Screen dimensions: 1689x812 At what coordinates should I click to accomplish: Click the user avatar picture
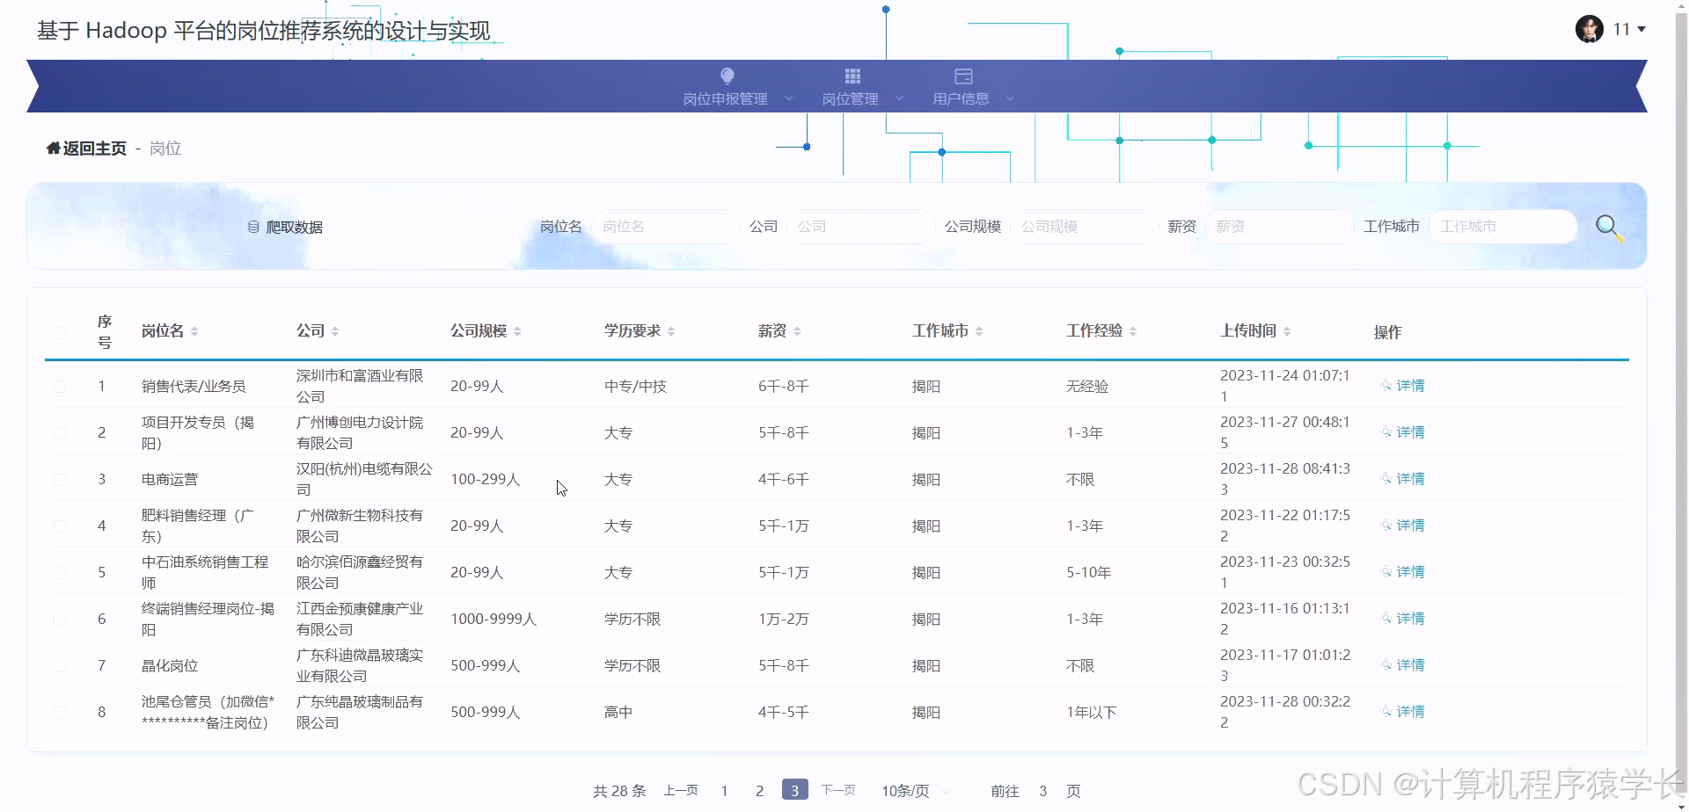[1589, 29]
